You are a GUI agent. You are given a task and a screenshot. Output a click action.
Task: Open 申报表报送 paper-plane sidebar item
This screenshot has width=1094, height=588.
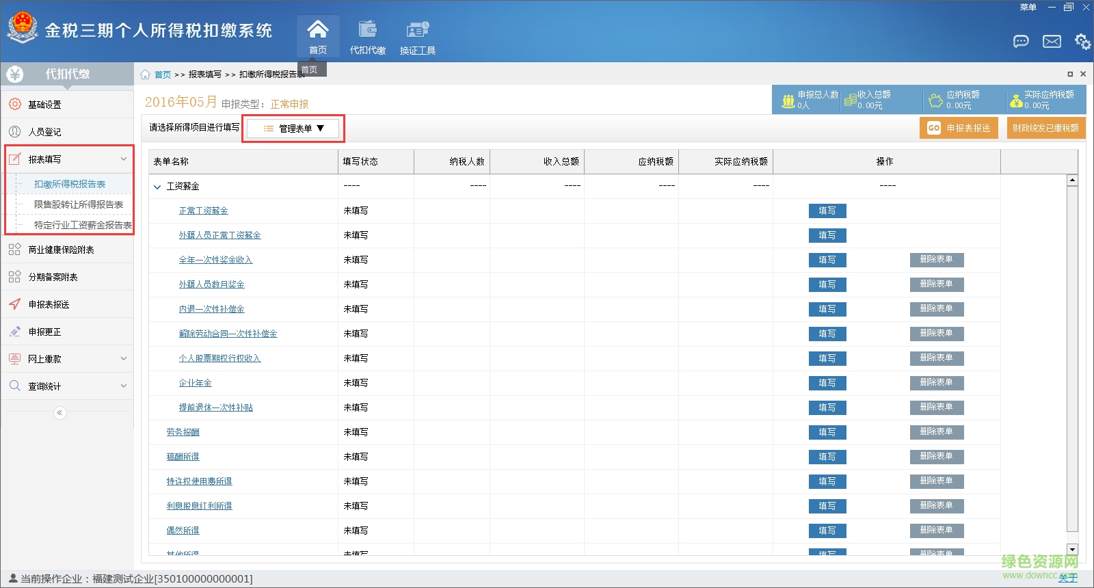[49, 304]
